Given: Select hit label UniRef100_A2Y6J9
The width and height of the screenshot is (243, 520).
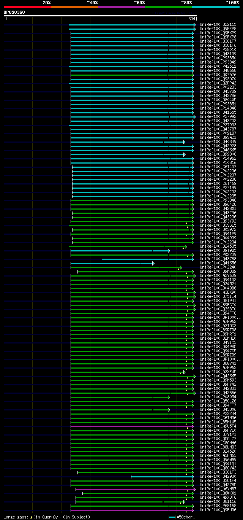Looking at the screenshot, I should 218,275.
